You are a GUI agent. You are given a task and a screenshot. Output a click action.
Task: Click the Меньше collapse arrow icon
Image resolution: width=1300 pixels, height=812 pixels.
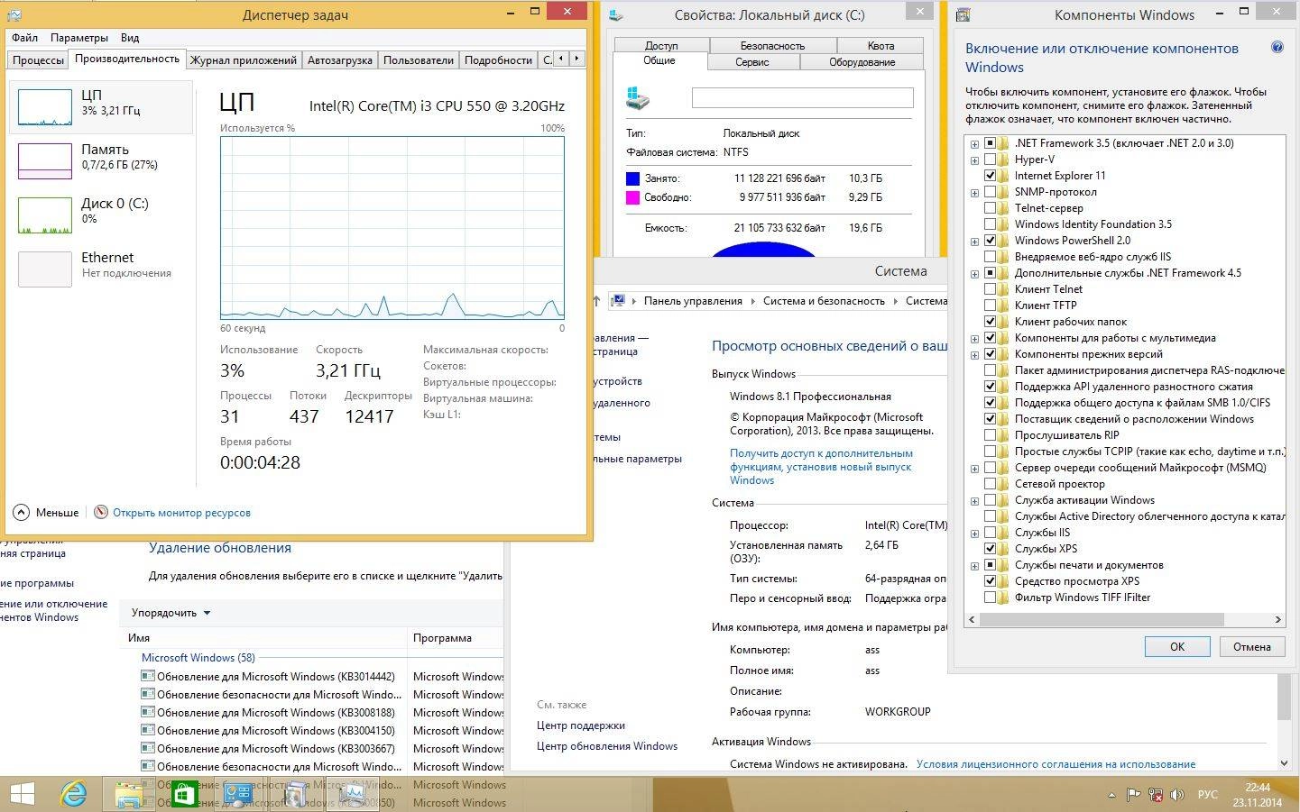coord(22,512)
